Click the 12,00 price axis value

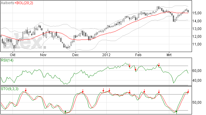197,37
